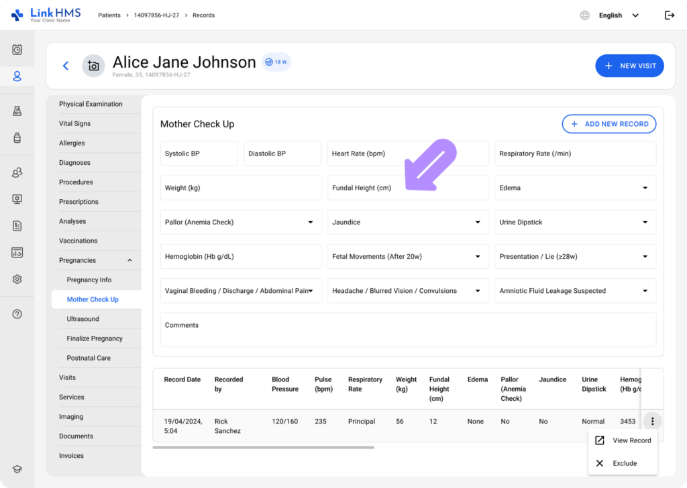Click the 14097856-HJ-27 breadcrumb link
Screen dimensions: 687x488
click(x=156, y=15)
